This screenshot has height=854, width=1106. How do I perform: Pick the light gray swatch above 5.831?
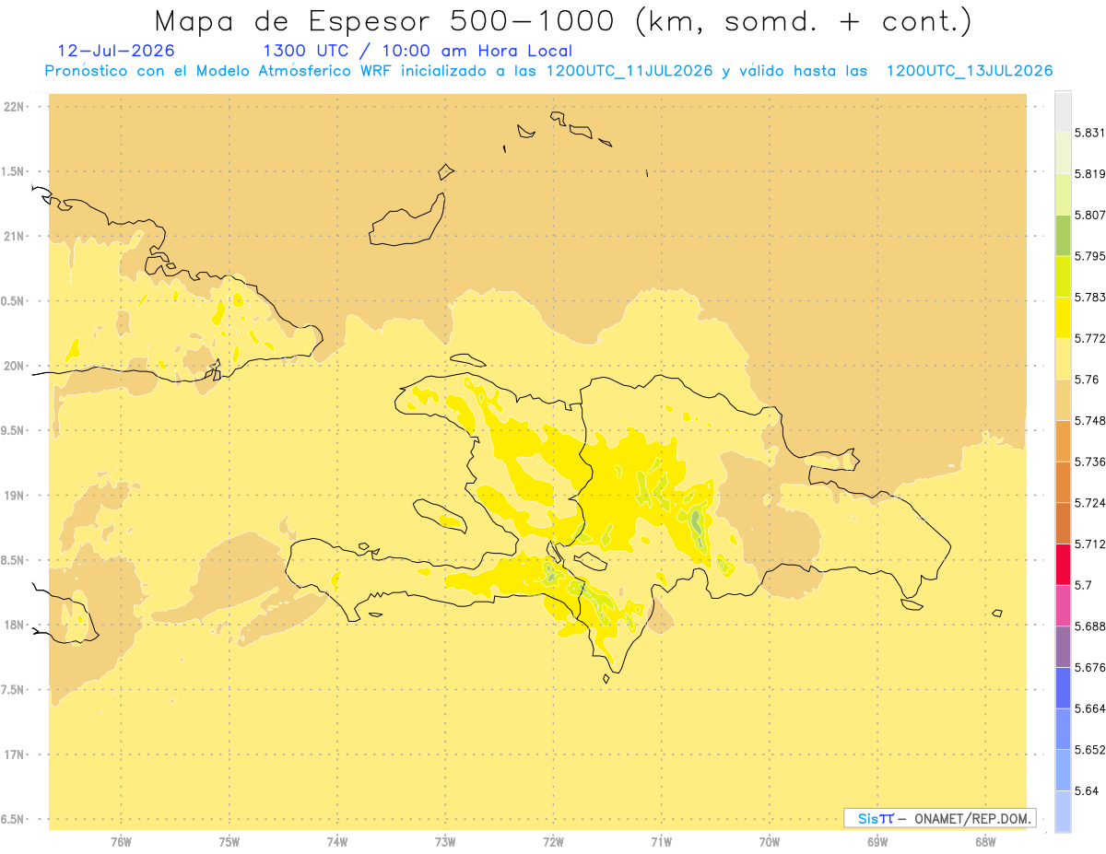pyautogui.click(x=1063, y=112)
